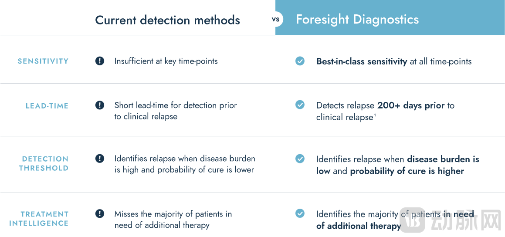Click the checkmark next to disease burden is low
The image size is (505, 237).
tap(300, 159)
